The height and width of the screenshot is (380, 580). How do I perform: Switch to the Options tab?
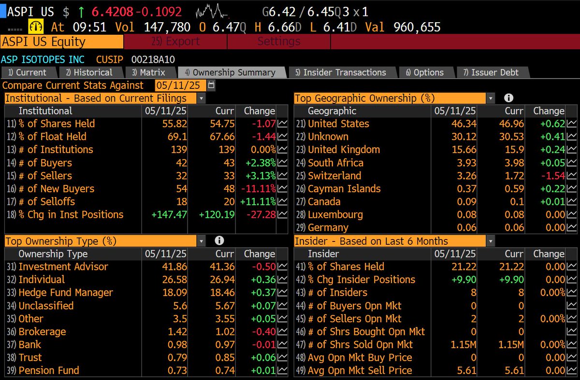click(426, 72)
